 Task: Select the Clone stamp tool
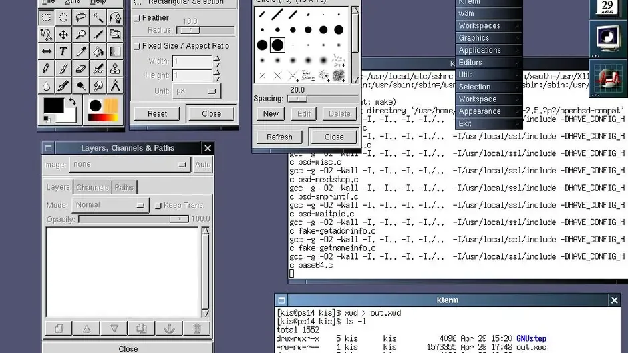point(115,69)
